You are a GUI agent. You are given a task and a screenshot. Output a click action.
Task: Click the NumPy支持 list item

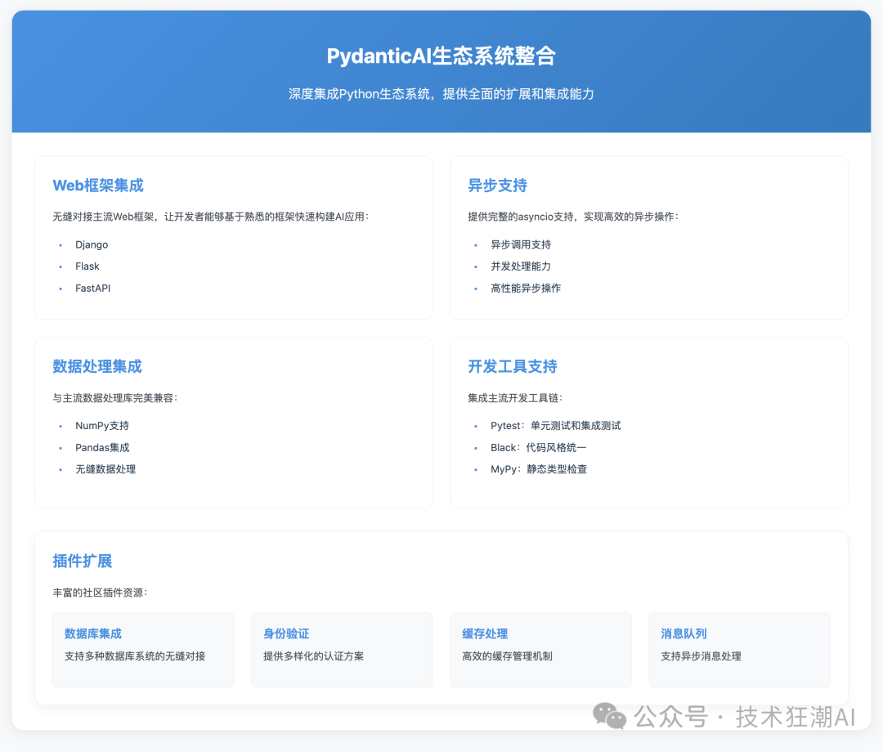102,426
